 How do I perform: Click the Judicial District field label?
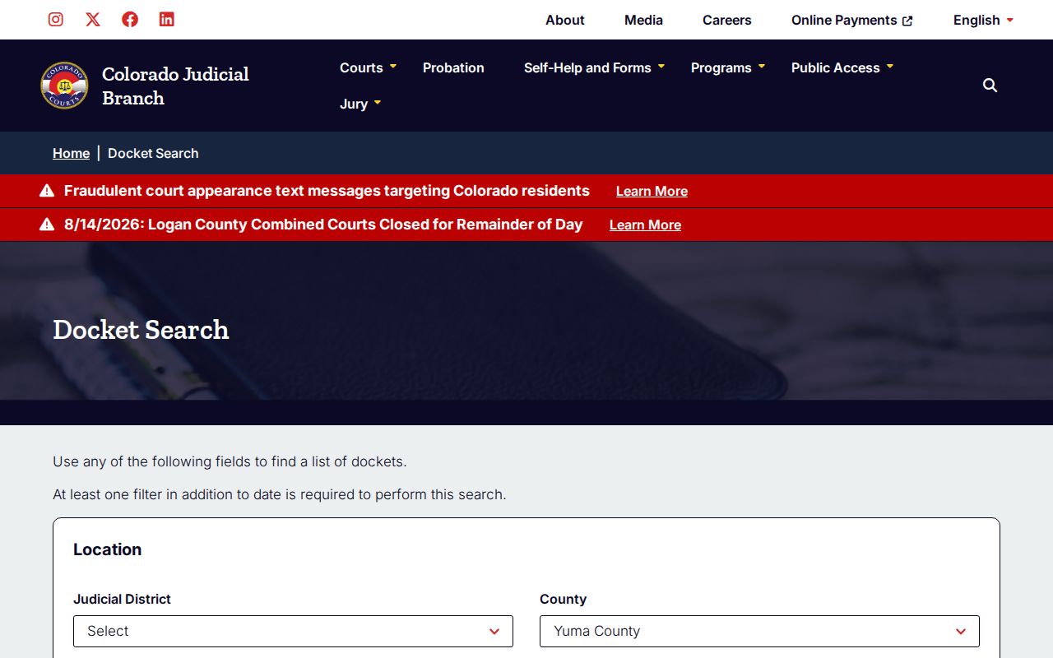click(122, 599)
